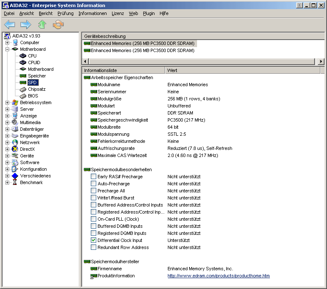Click the BIOS chip icon
Image resolution: width=327 pixels, height=289 pixels.
click(23, 96)
